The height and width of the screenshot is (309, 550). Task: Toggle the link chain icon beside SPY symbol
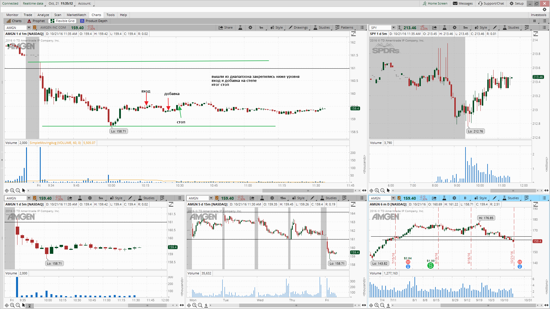pyautogui.click(x=400, y=28)
